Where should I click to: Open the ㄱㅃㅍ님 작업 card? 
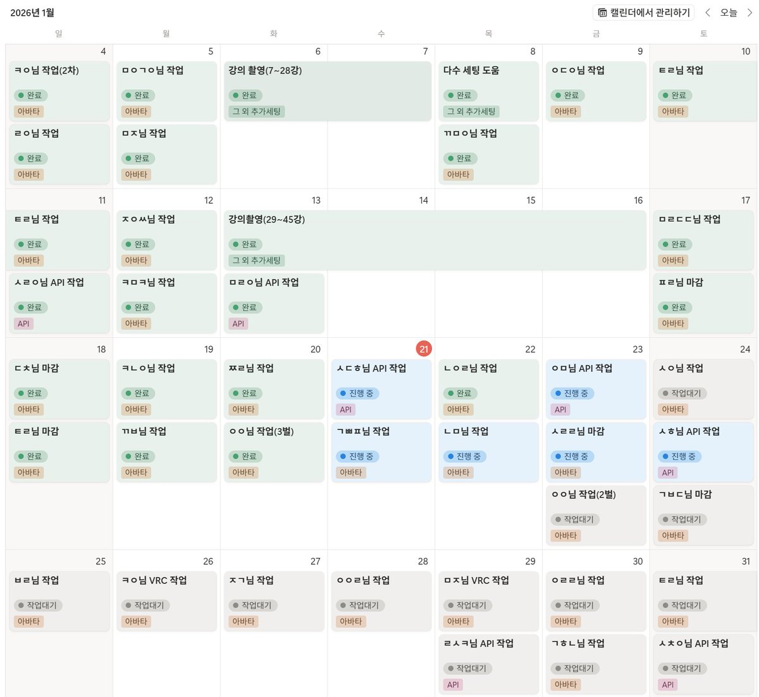[x=381, y=452]
